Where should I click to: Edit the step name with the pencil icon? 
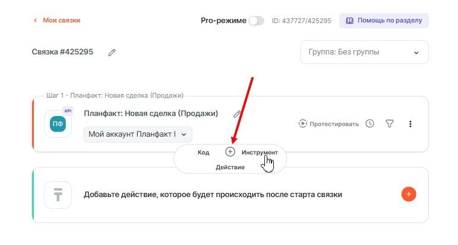click(237, 114)
